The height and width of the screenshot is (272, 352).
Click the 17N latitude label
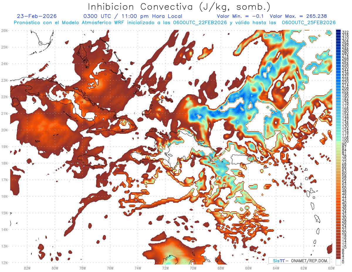(4, 180)
